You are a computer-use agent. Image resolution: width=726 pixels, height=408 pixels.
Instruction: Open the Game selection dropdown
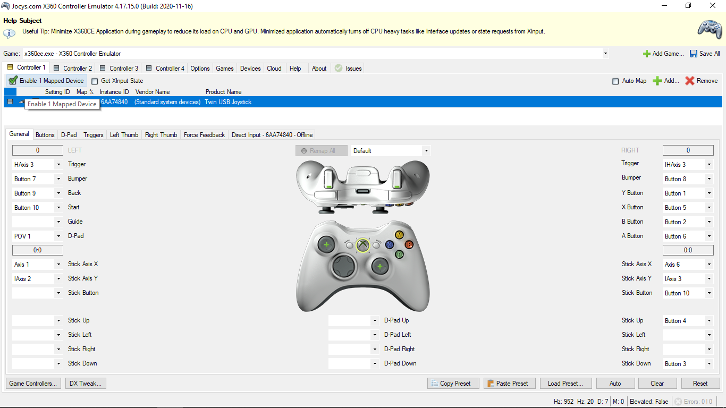click(x=605, y=54)
